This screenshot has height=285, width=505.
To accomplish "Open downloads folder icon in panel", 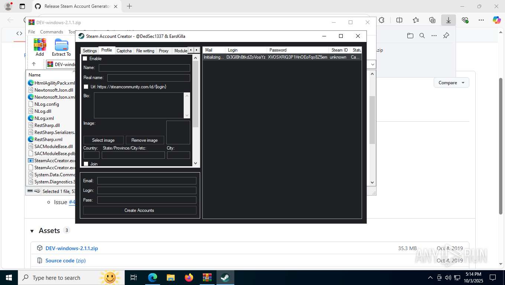I will (410, 36).
